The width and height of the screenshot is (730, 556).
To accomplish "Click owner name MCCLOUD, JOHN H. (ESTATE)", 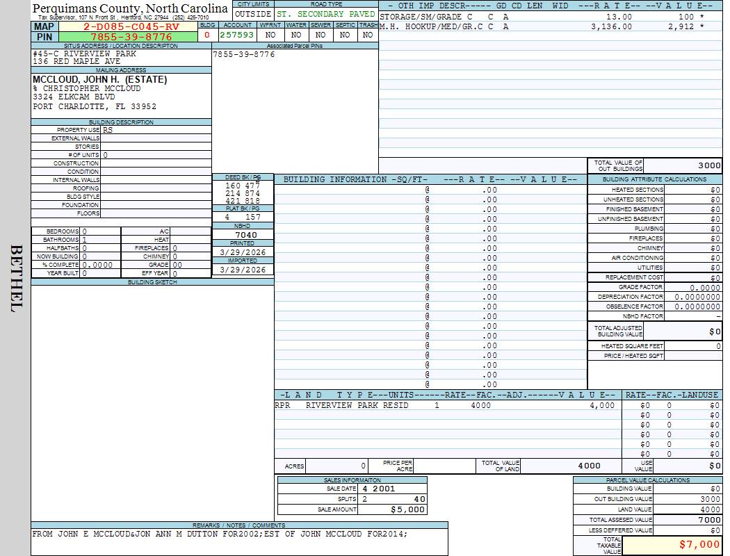I will pos(100,80).
